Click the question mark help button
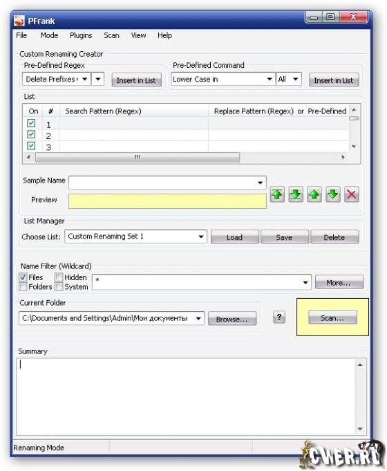This screenshot has height=471, width=387. point(279,317)
